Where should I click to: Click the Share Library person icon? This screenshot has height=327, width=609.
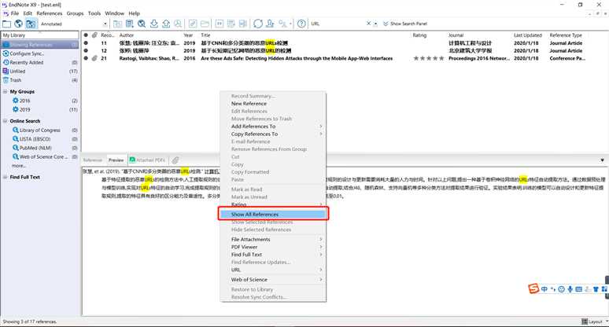(x=270, y=24)
